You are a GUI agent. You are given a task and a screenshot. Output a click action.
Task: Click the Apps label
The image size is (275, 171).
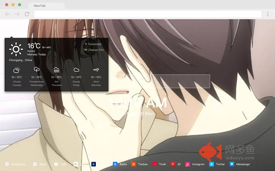coord(43,164)
